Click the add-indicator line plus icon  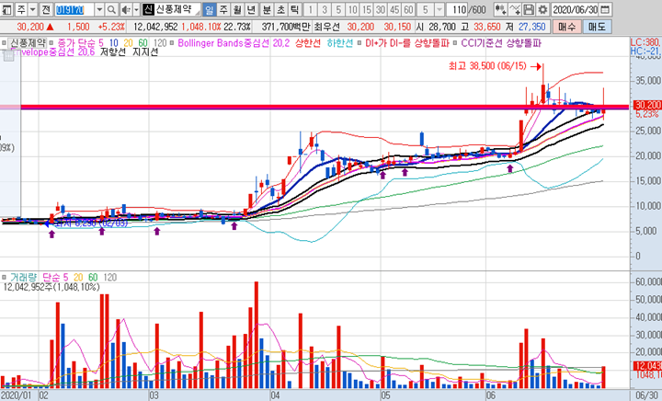(x=515, y=9)
